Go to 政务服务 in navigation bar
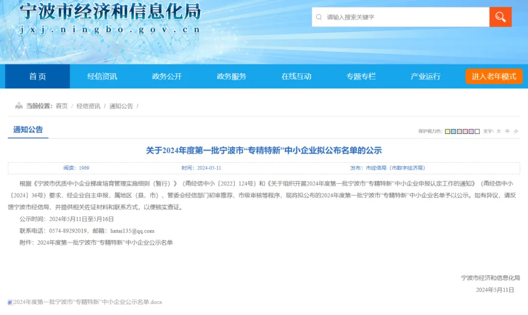This screenshot has width=528, height=315. pos(231,76)
